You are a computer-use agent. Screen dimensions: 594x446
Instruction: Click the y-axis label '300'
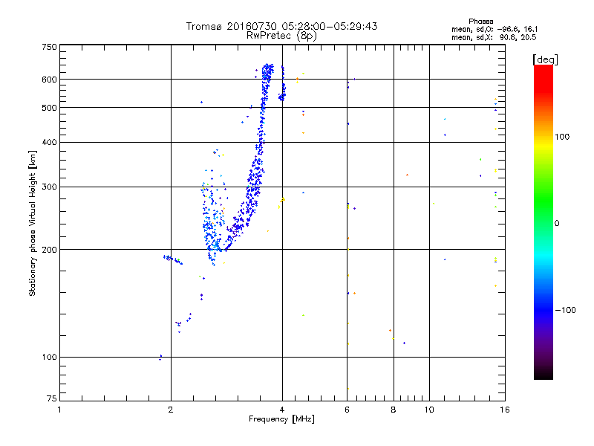[x=49, y=187]
